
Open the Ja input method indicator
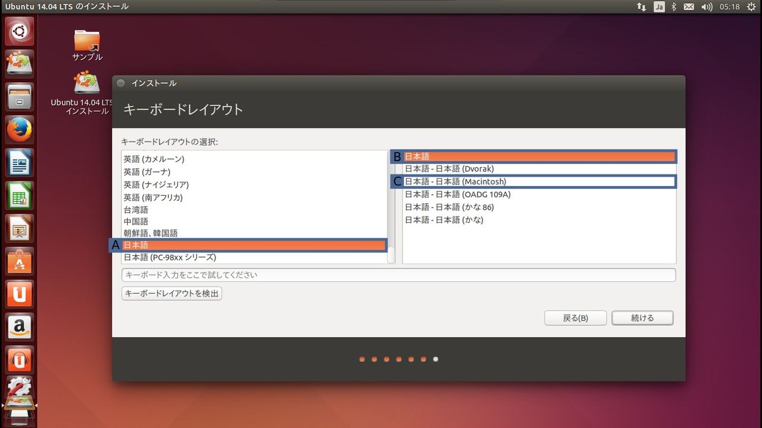659,7
